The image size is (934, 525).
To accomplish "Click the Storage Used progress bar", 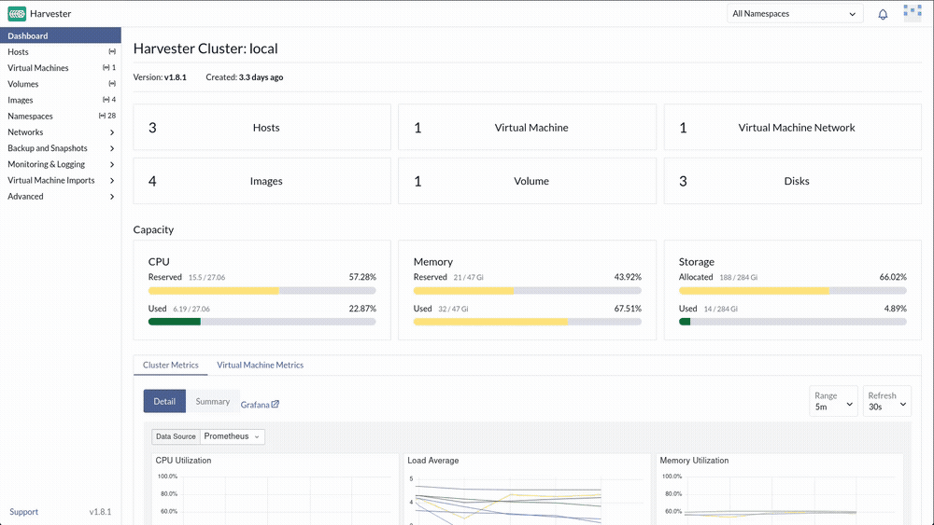I will (x=793, y=322).
